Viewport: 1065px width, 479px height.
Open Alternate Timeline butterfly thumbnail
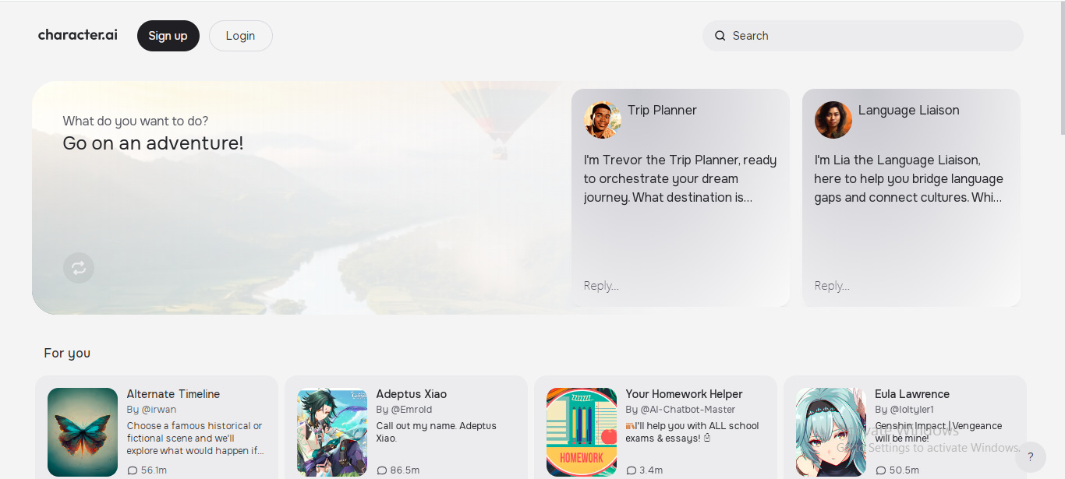click(x=83, y=432)
